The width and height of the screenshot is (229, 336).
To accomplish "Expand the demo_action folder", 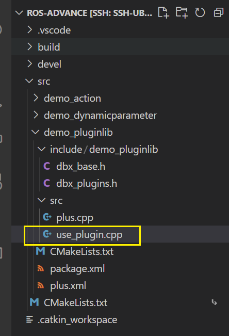I will click(x=36, y=98).
